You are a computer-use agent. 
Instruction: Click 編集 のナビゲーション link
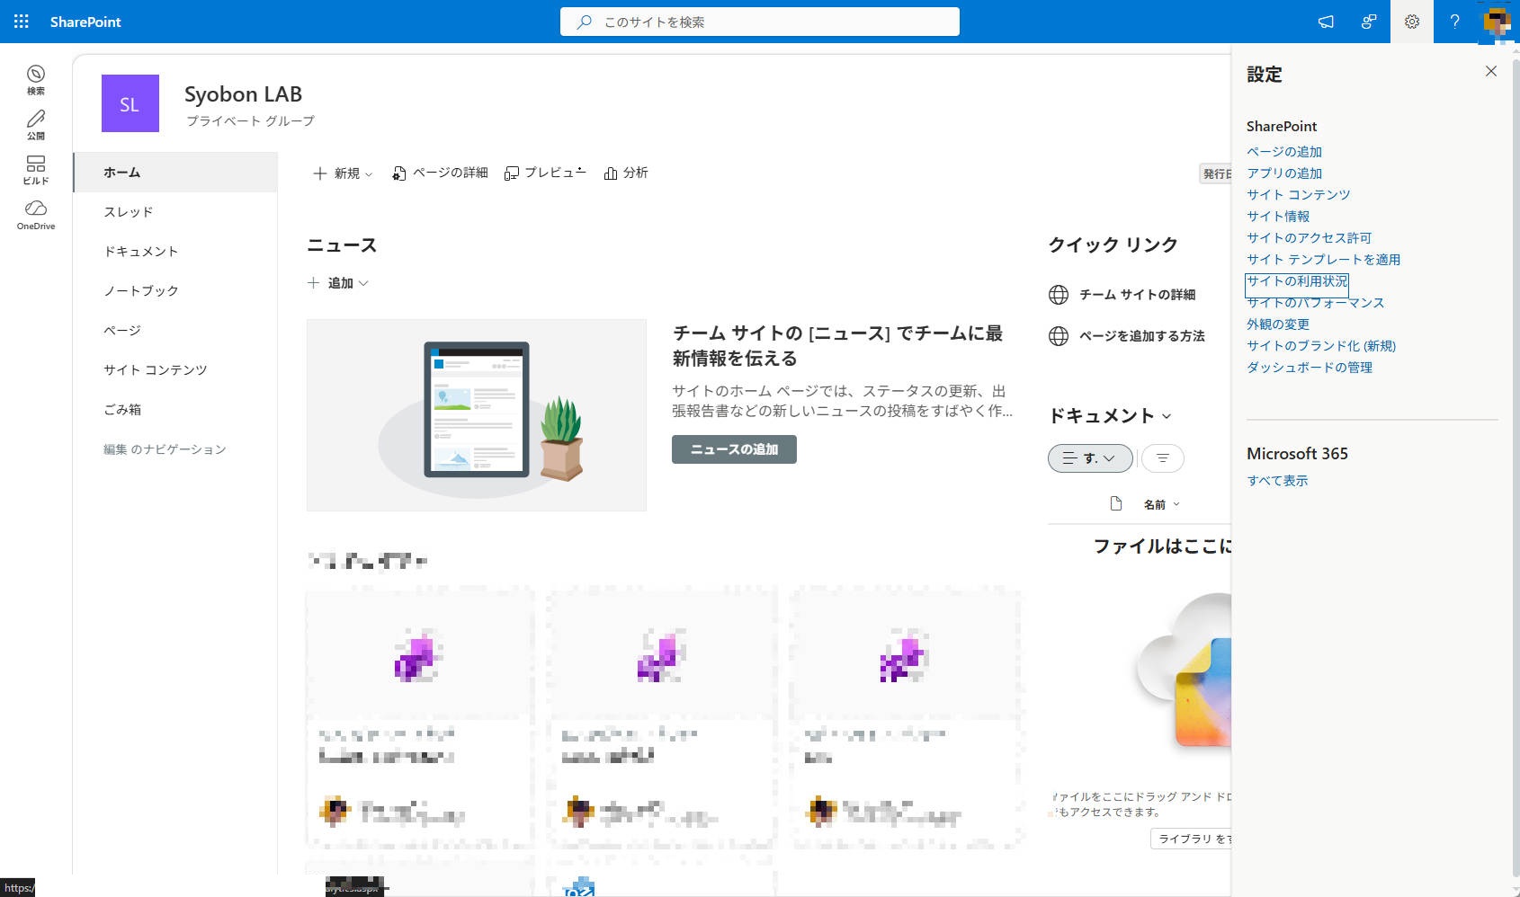[165, 448]
